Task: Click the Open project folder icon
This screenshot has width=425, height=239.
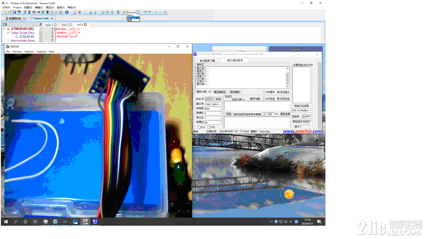Action: pos(10,12)
